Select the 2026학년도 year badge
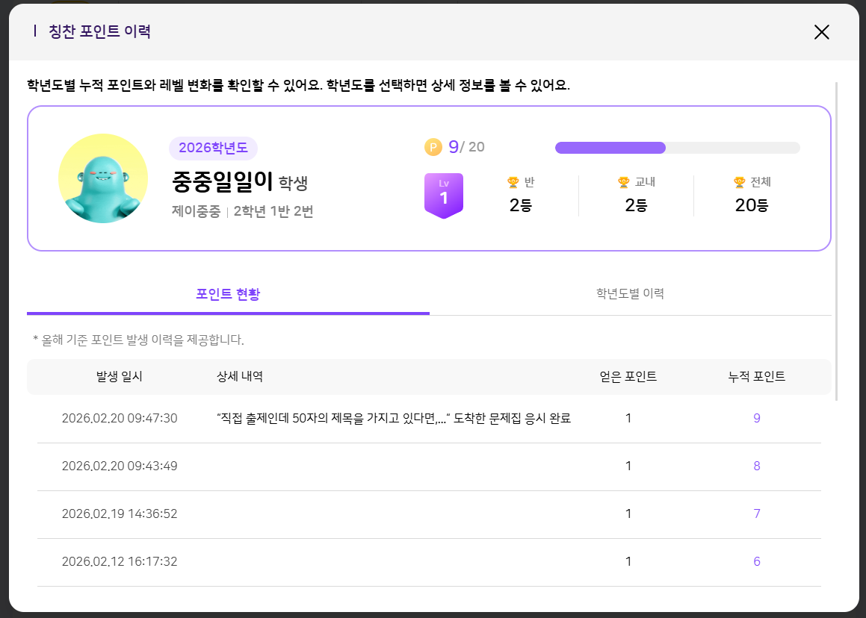 213,148
